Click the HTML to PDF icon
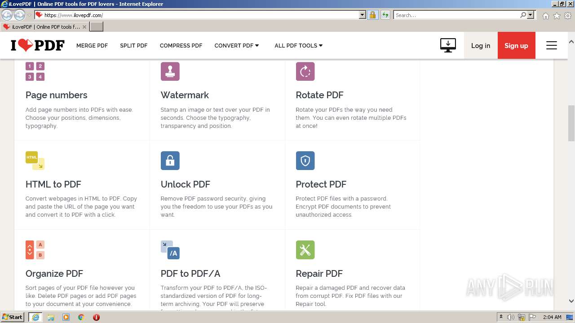Viewport: 575px width, 323px height. [x=35, y=161]
